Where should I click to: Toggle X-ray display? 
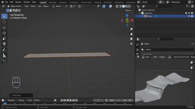[117, 6]
